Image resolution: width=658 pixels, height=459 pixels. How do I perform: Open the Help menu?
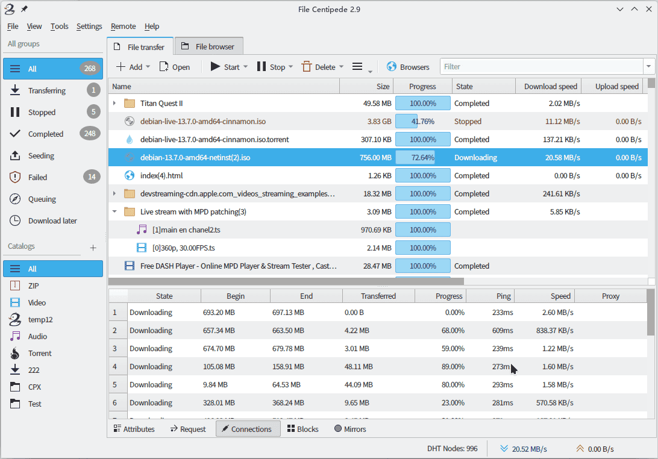click(x=152, y=26)
